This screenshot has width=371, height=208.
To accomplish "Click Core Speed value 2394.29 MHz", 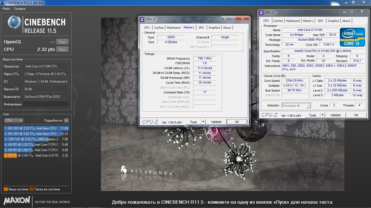I will tap(294, 80).
